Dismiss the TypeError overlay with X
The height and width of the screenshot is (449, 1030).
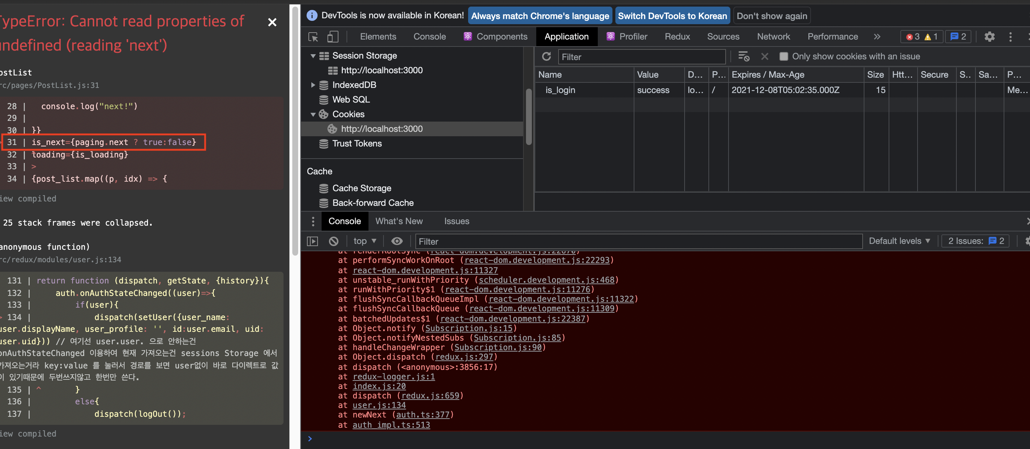272,22
